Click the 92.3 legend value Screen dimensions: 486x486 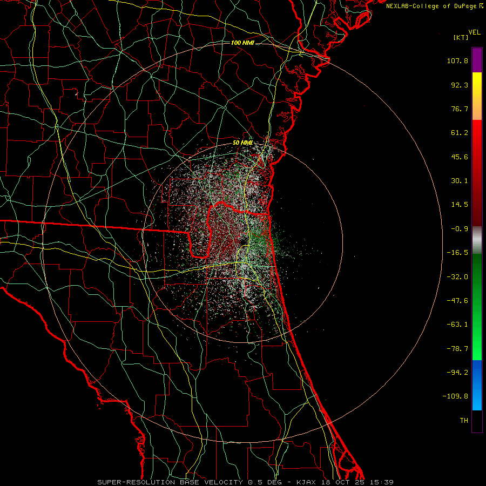(x=460, y=85)
